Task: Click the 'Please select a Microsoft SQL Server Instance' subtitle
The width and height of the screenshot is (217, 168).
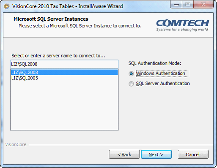Action: click(80, 26)
